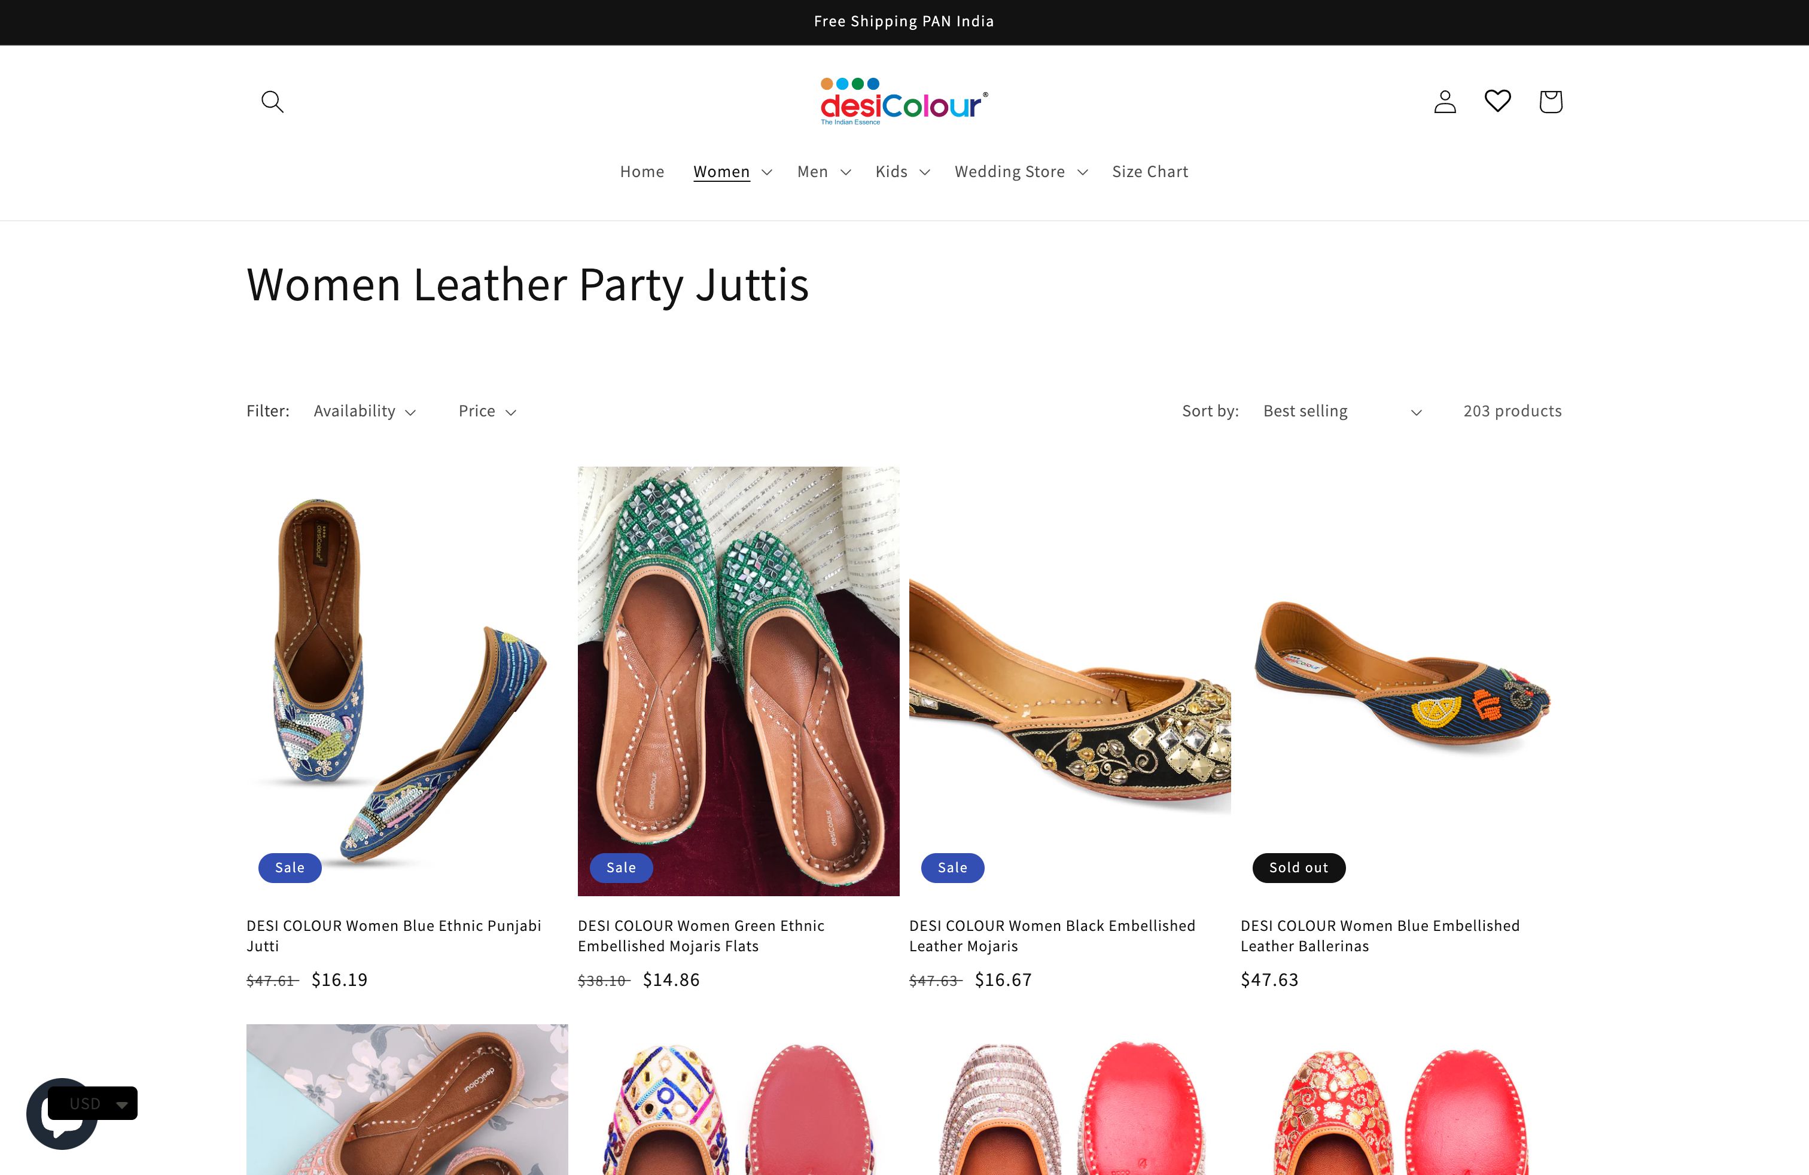
Task: Click the Home navigation link
Action: pos(642,172)
